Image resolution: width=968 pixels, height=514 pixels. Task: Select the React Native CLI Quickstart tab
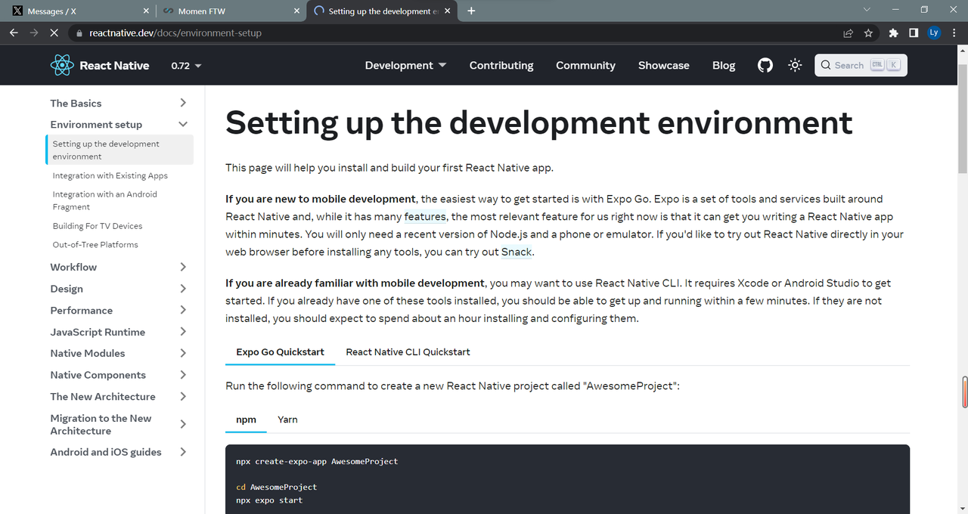click(408, 351)
